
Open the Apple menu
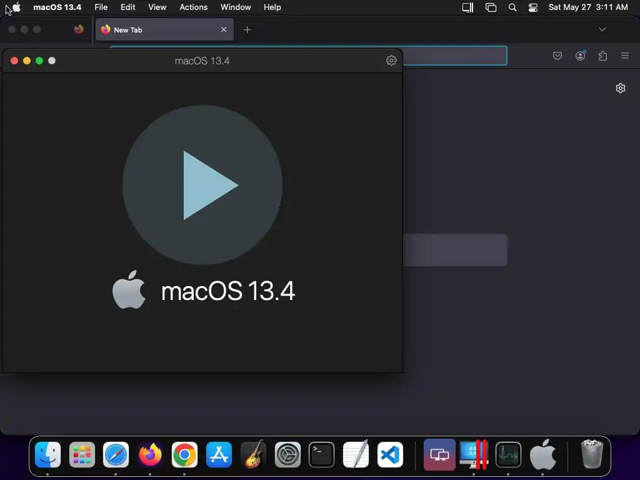coord(17,7)
